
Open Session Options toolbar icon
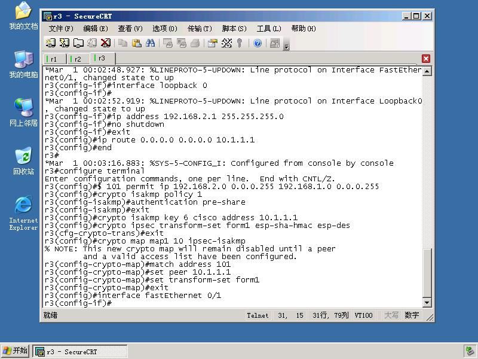[x=213, y=43]
